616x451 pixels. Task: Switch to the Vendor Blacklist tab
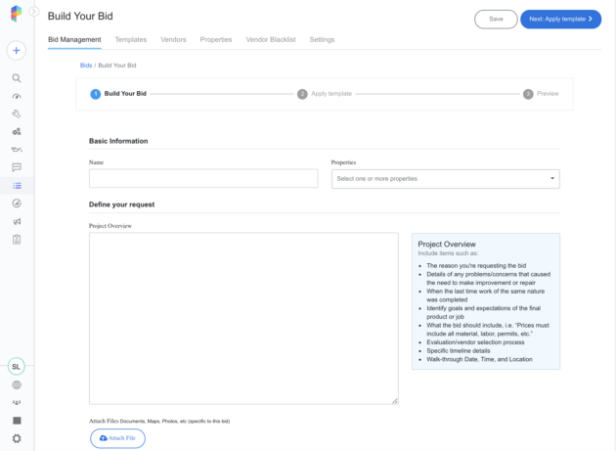pos(271,40)
